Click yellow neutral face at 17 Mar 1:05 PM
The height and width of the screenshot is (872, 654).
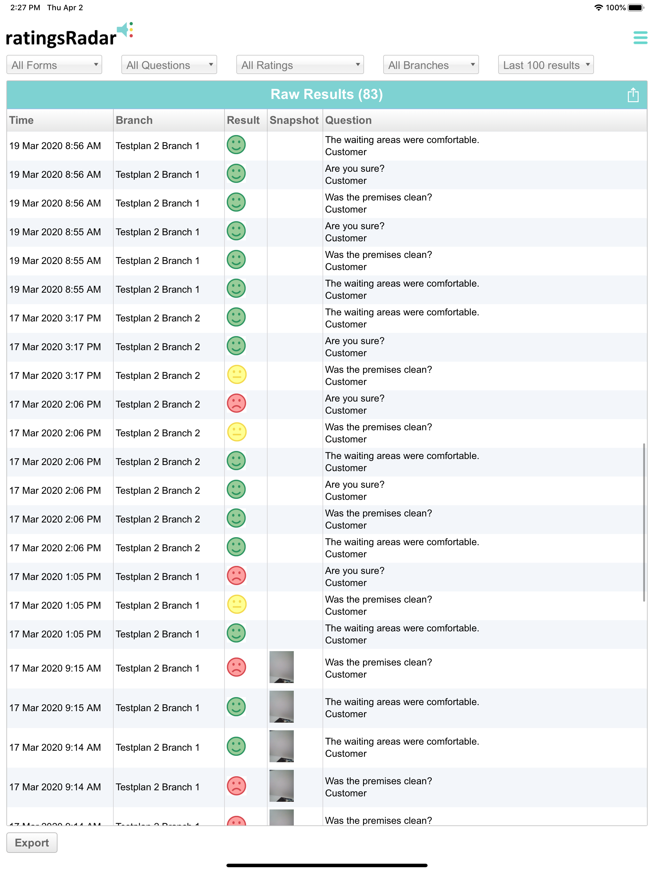pyautogui.click(x=237, y=604)
